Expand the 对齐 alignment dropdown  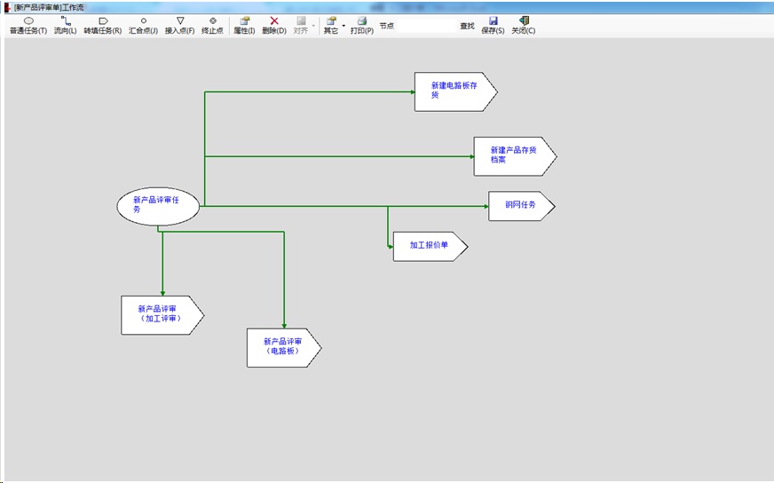(313, 25)
